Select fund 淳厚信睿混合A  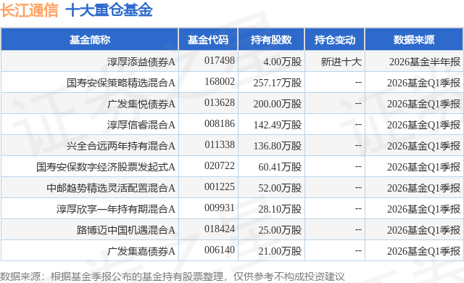[x=141, y=125]
